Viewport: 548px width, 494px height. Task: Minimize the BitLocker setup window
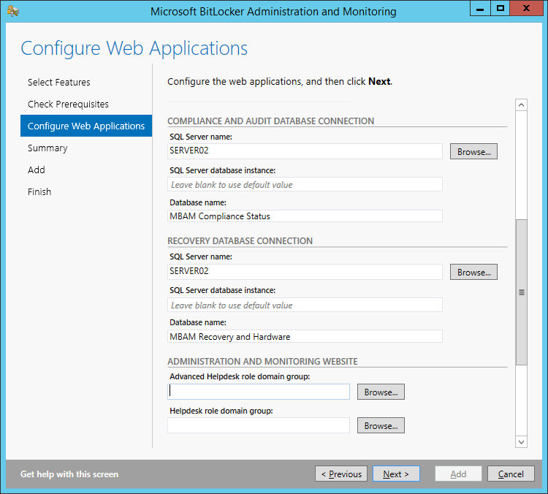coord(480,8)
